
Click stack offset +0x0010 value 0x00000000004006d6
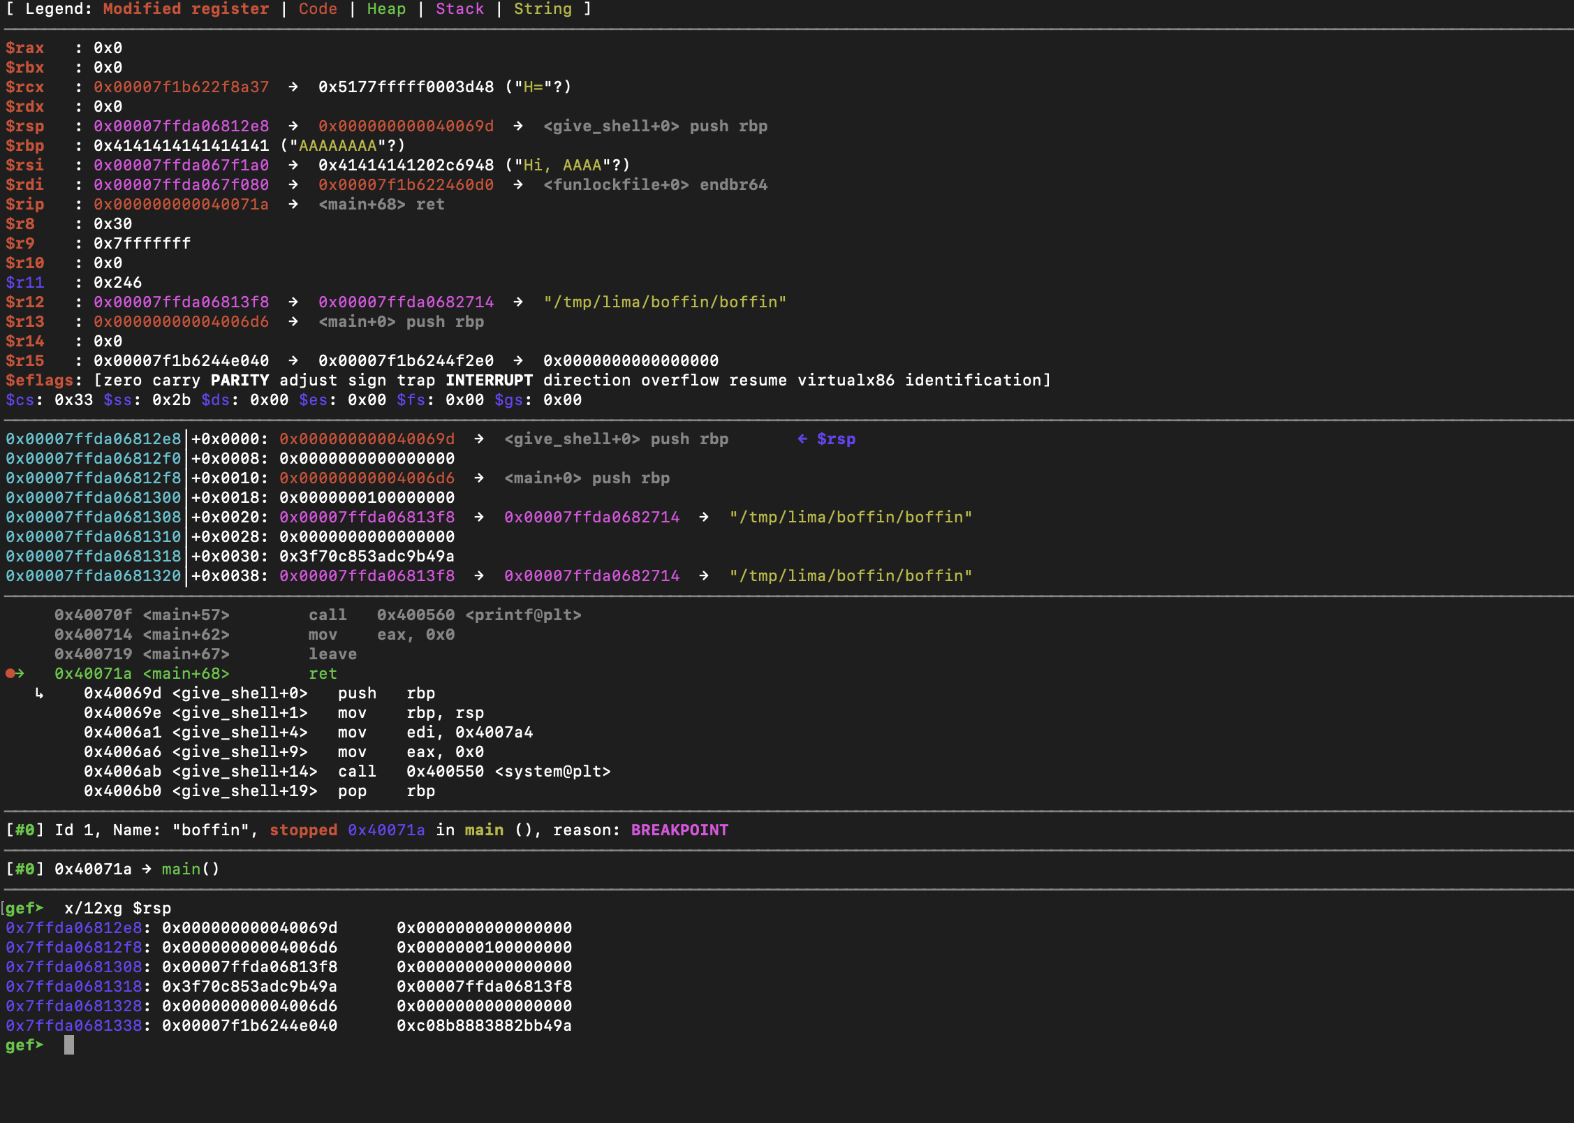367,478
